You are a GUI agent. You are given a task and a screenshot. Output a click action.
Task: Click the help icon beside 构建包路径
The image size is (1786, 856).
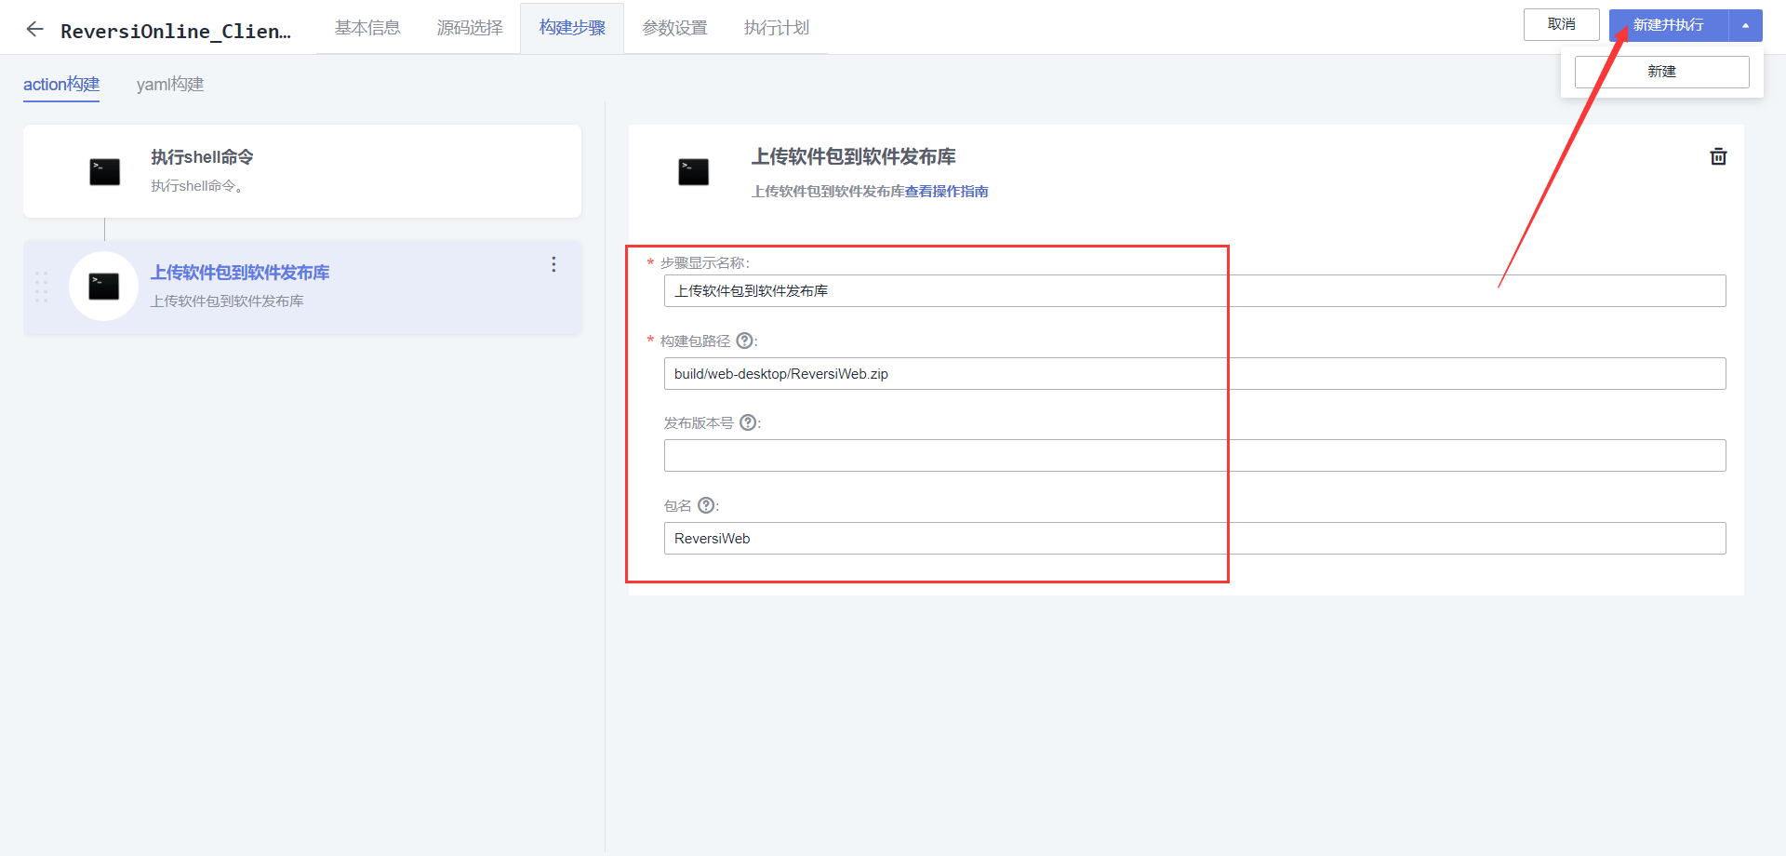point(743,341)
